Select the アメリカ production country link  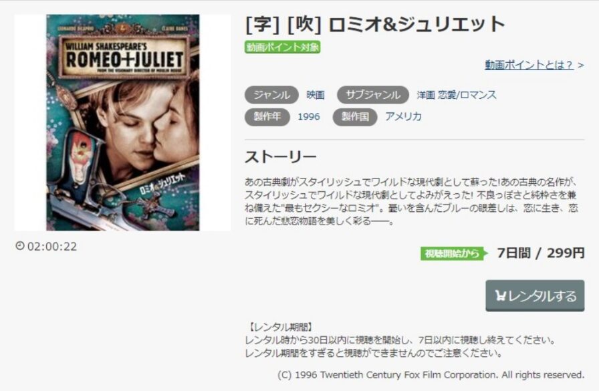tap(403, 116)
